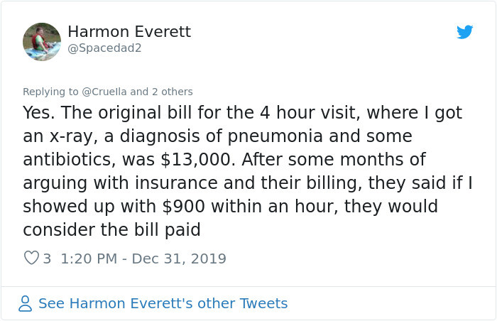Open the @Cruella mention in reply line

[x=104, y=92]
